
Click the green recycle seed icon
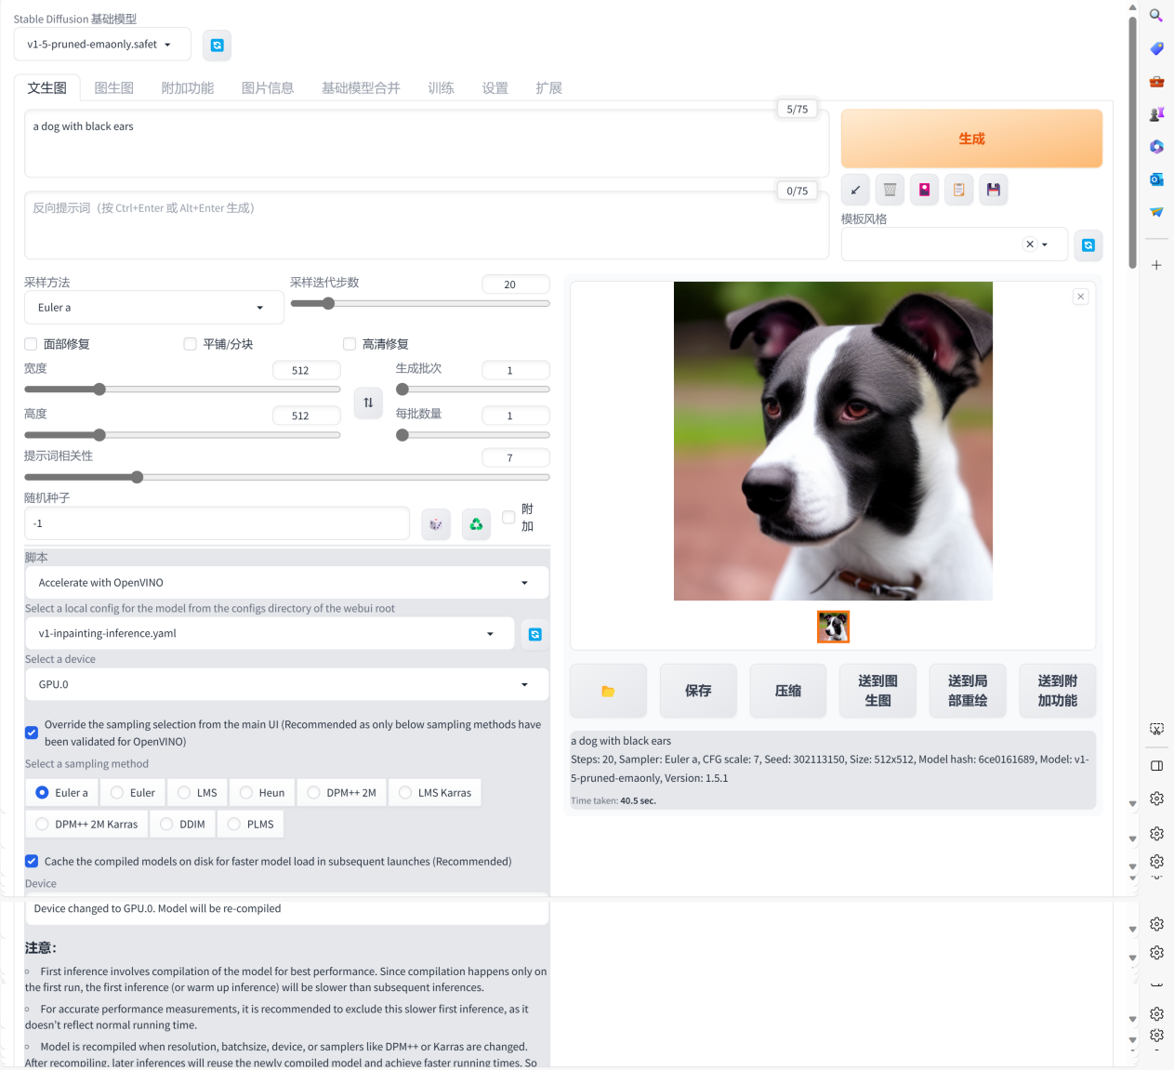[x=476, y=524]
